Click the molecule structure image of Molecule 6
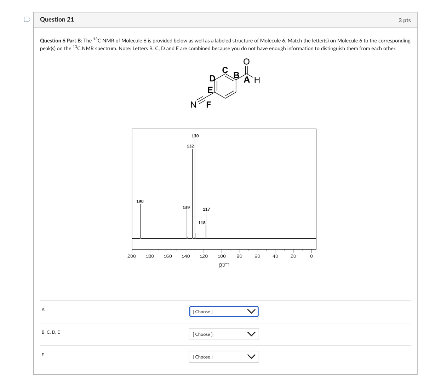Screen dimensions: 441x379 (227, 83)
